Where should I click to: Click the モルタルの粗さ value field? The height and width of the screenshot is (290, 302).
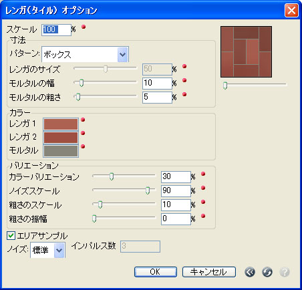pos(157,98)
